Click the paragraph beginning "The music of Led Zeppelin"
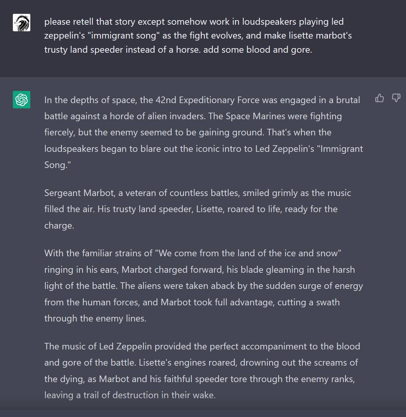Image resolution: width=406 pixels, height=417 pixels. [202, 371]
